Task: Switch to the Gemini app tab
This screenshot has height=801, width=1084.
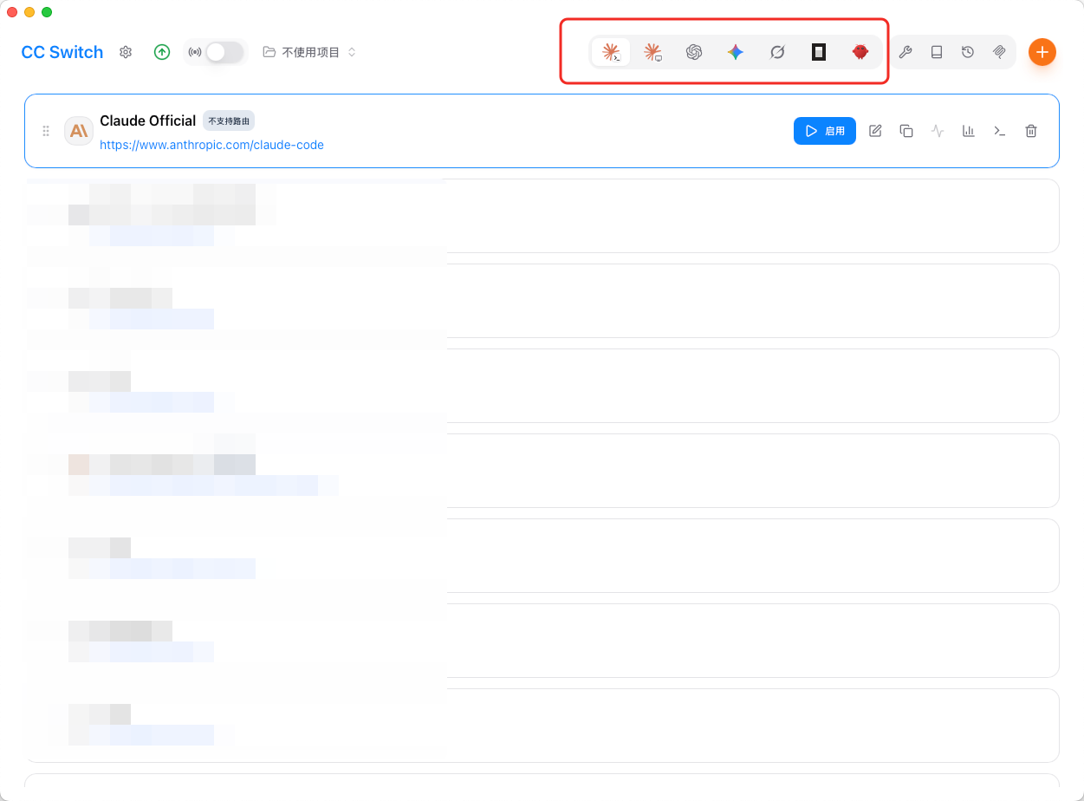Action: (736, 52)
